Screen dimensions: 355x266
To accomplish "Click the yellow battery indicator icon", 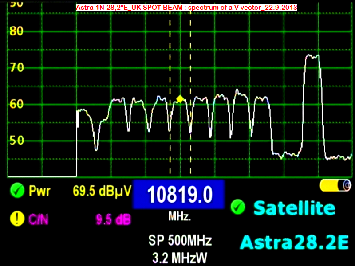I will tap(335, 186).
